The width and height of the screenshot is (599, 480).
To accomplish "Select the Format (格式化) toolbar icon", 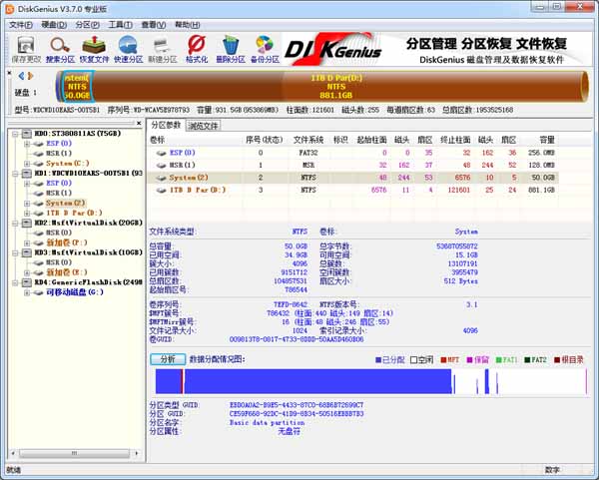I will coord(197,46).
